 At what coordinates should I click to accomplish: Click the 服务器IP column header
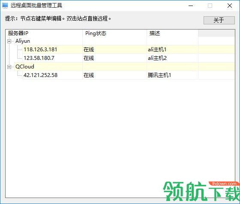pos(44,33)
